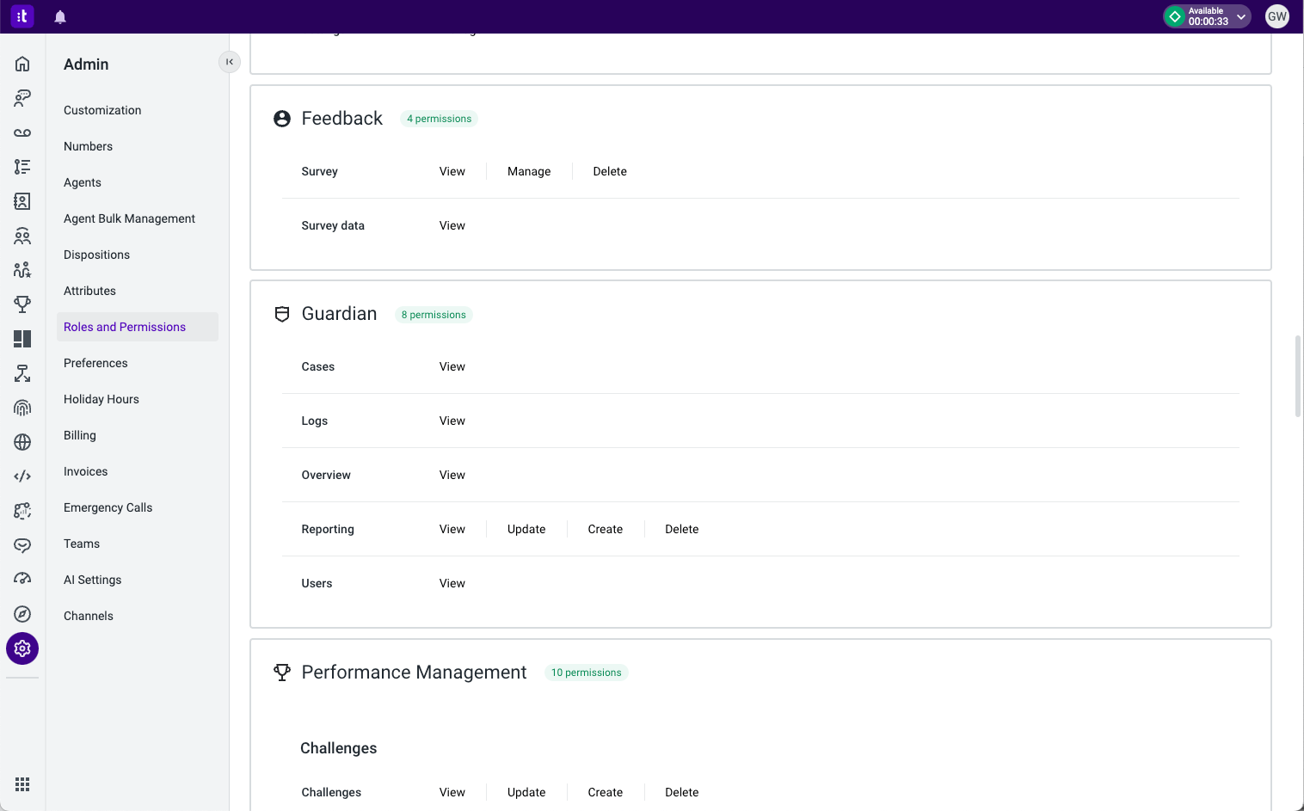
Task: Click the notifications bell icon
Action: coord(59,15)
